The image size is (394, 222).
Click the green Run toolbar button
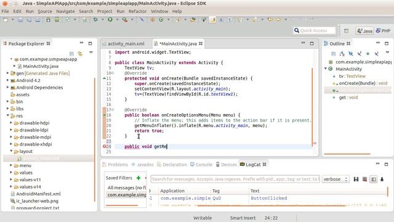click(x=110, y=20)
